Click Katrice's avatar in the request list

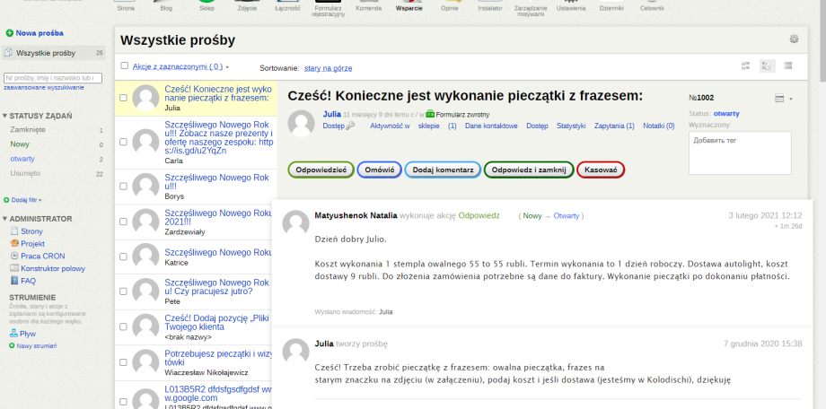[145, 257]
